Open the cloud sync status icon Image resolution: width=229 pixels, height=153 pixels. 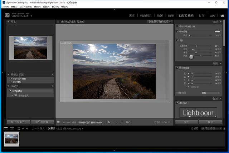click(x=223, y=16)
